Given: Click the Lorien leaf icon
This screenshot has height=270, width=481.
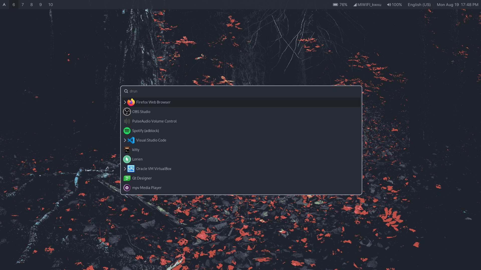Looking at the screenshot, I should tap(127, 159).
